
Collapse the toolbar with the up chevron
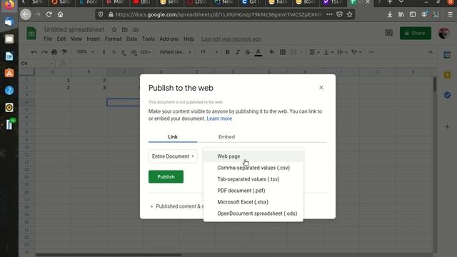click(431, 52)
